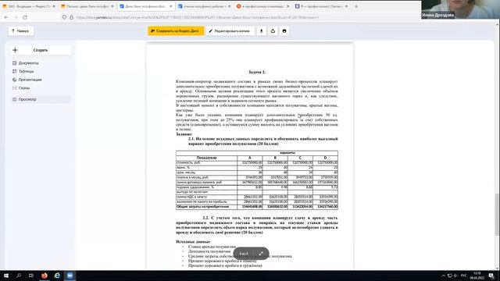Click the fullscreen expand icon in page indicator
This screenshot has height=281, width=500.
[261, 254]
